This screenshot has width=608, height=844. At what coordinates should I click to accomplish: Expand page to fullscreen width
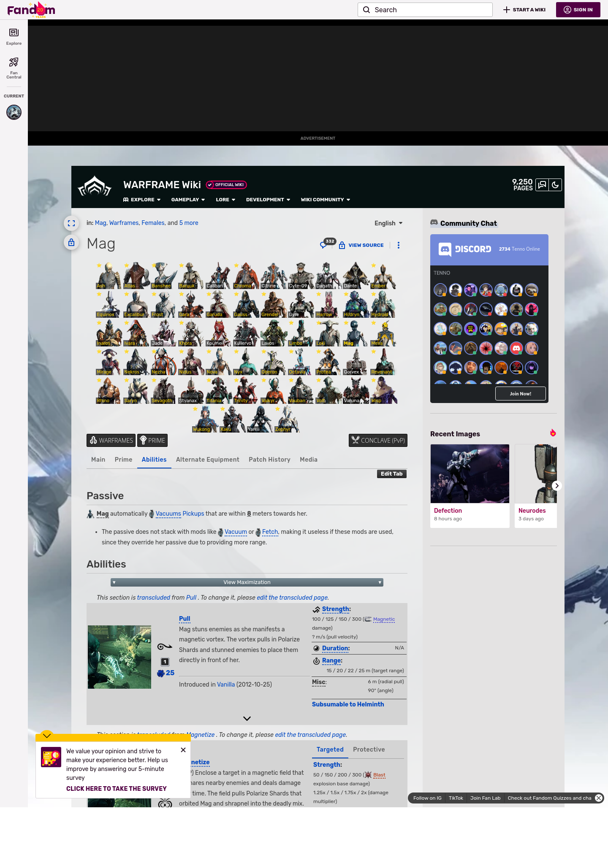point(71,223)
